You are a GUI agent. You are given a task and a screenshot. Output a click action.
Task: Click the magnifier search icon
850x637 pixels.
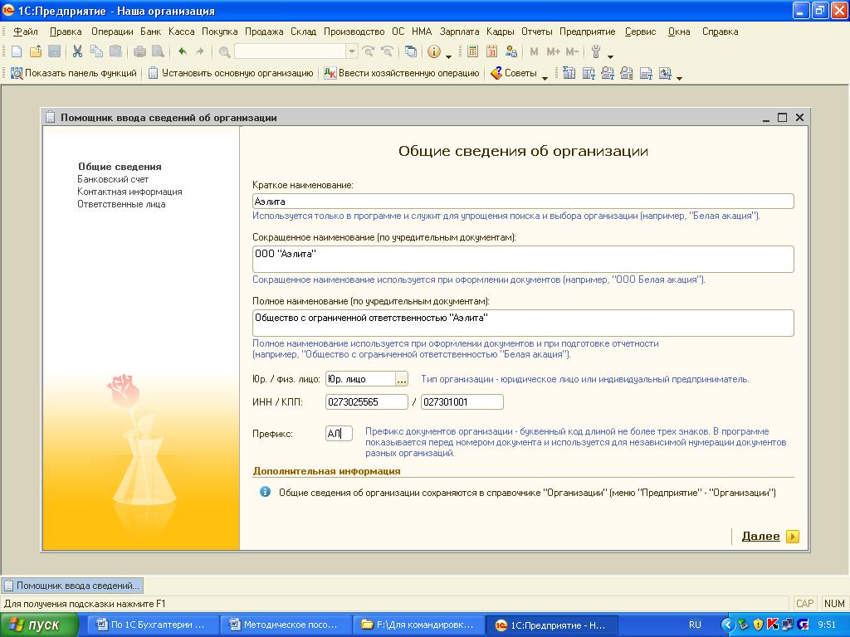224,52
